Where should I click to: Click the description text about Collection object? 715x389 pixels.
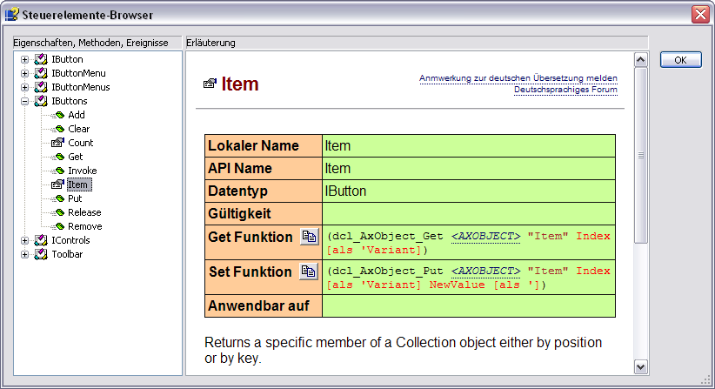coord(403,350)
